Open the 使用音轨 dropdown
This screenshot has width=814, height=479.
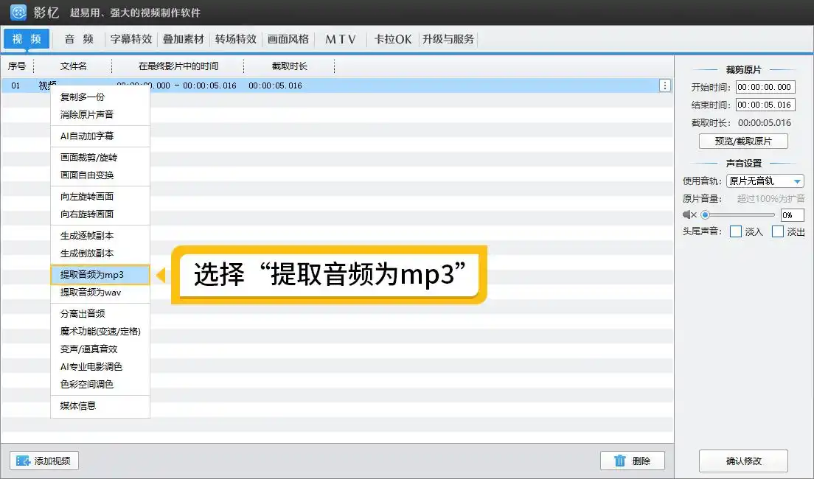click(765, 181)
